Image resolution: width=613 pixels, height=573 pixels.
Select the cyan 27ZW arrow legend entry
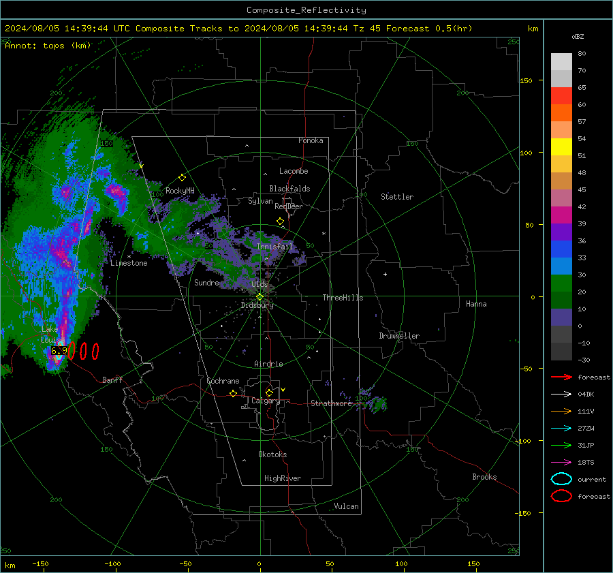click(561, 429)
